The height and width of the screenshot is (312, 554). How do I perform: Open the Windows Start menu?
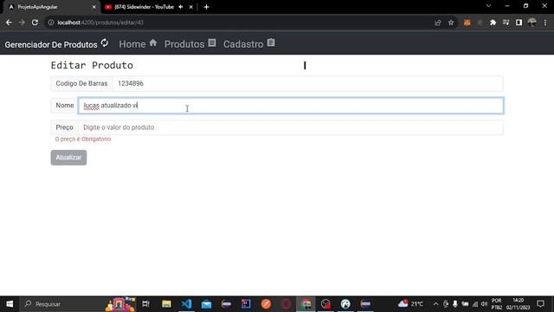[x=10, y=304]
